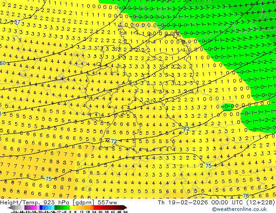
Task: Click the 60 height contour label
Action: 3,63
